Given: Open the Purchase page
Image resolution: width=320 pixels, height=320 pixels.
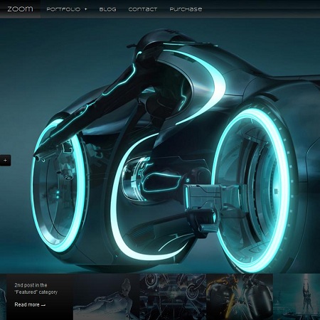Looking at the screenshot, I should click(186, 9).
